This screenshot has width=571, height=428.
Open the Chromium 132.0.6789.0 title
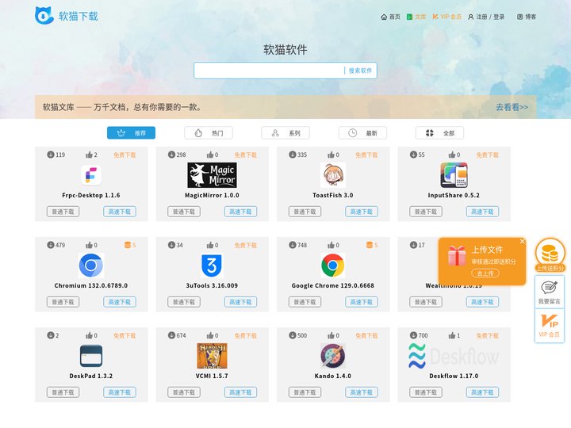click(91, 285)
